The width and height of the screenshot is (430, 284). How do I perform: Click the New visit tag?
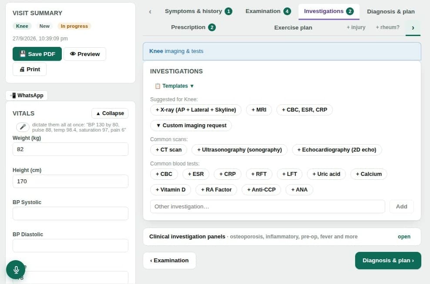[44, 26]
